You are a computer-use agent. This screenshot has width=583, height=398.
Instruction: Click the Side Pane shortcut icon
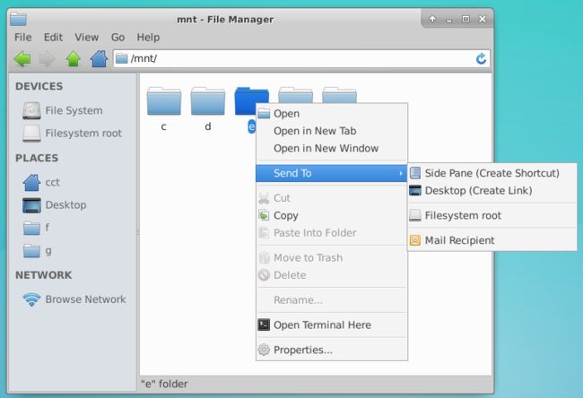(415, 173)
